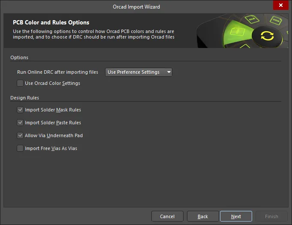The width and height of the screenshot is (292, 225).
Task: Disable Allow Via Underneath Pad option
Action: (20, 135)
